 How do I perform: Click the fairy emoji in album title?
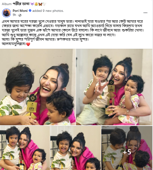(x=32, y=4)
